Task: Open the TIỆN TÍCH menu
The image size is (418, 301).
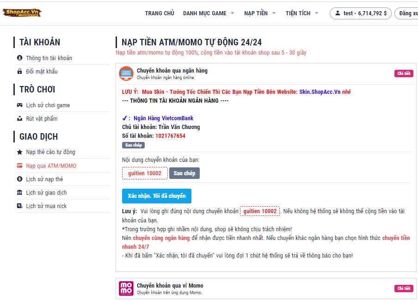Action: (x=298, y=13)
